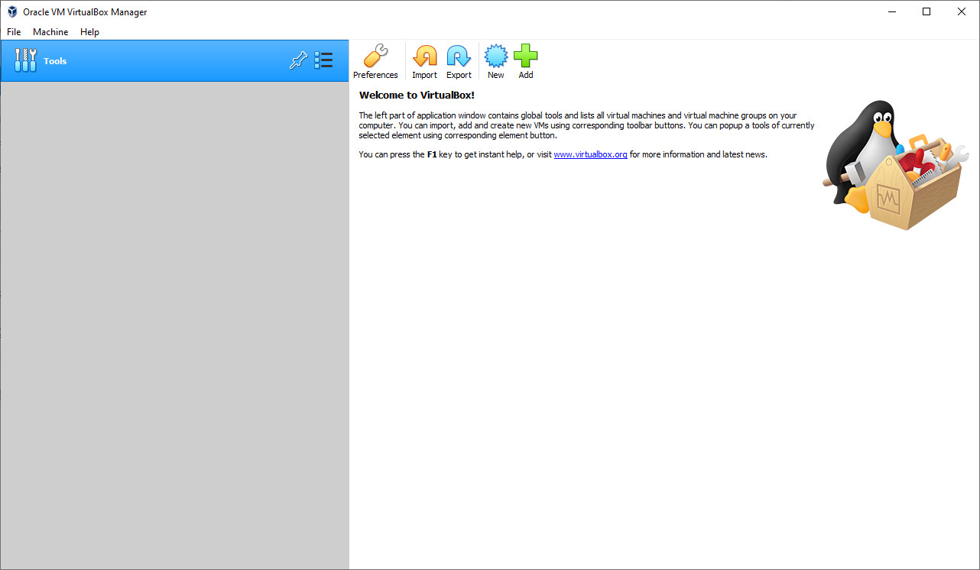Click the Welcome to VirtualBox! heading
This screenshot has height=570, width=980.
click(417, 96)
